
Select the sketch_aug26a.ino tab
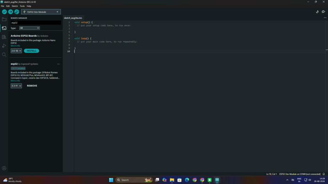coord(73,18)
